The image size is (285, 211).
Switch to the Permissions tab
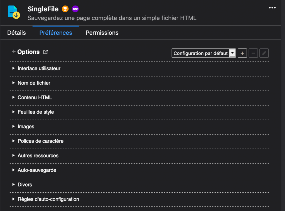pyautogui.click(x=102, y=33)
